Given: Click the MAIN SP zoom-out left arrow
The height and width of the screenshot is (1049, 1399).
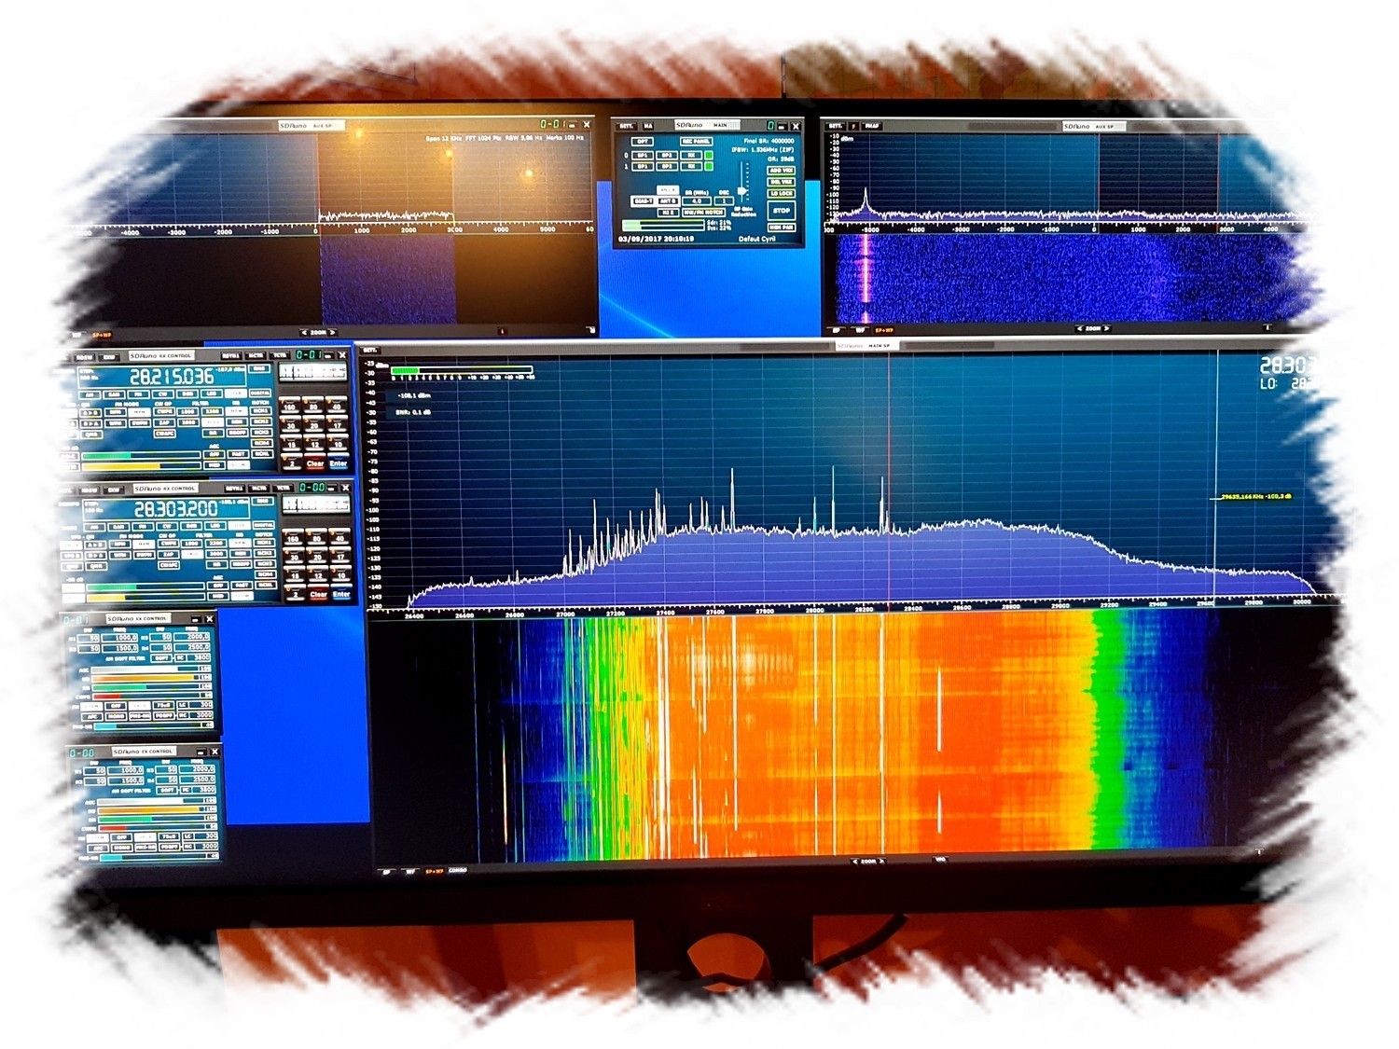Looking at the screenshot, I should [x=854, y=861].
